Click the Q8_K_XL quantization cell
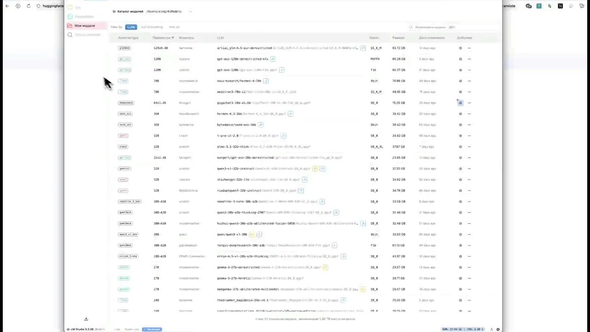Viewport: 590px width, 332px height. pyautogui.click(x=377, y=147)
